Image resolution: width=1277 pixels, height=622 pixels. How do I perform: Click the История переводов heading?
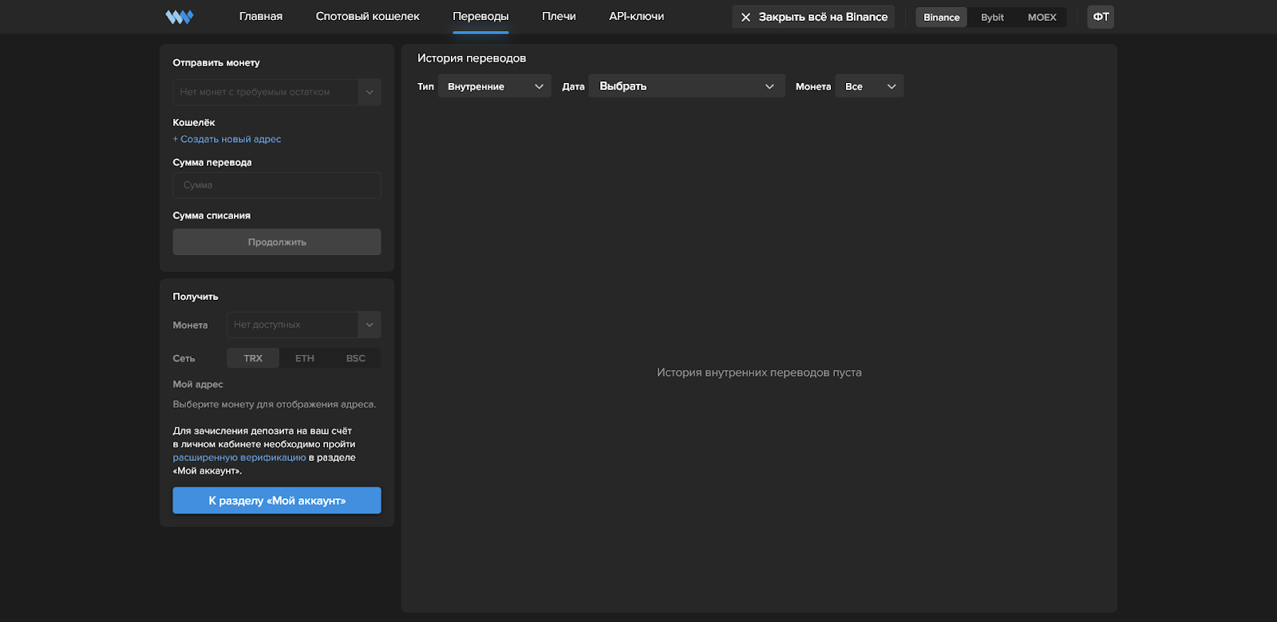(x=472, y=58)
